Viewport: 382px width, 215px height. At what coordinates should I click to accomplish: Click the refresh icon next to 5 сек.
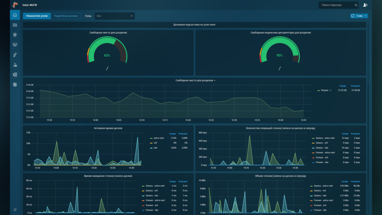pyautogui.click(x=353, y=16)
